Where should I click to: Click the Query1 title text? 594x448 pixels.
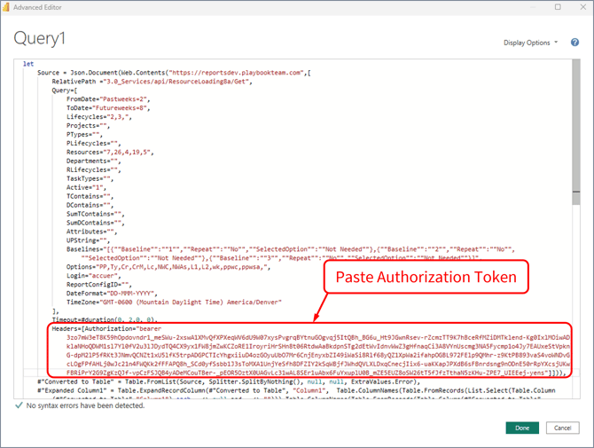(x=39, y=39)
